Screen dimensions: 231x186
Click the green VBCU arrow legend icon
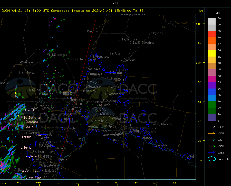pyautogui.click(x=211, y=146)
